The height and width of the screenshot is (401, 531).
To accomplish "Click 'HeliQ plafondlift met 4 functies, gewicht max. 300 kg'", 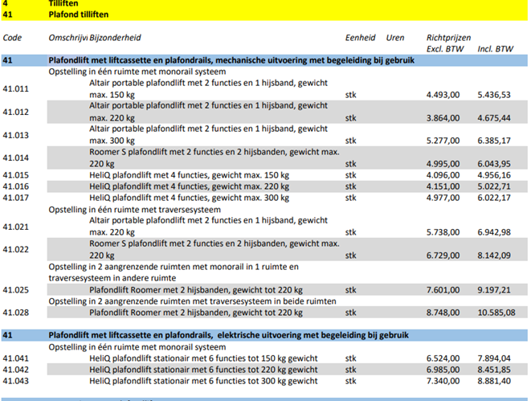I will [x=190, y=198].
